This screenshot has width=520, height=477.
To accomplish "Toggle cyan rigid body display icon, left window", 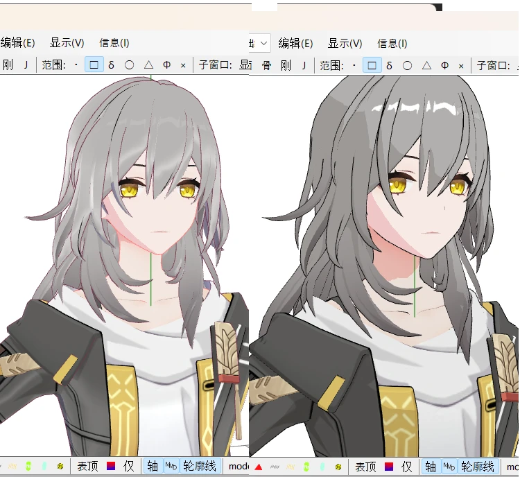I will 44,467.
